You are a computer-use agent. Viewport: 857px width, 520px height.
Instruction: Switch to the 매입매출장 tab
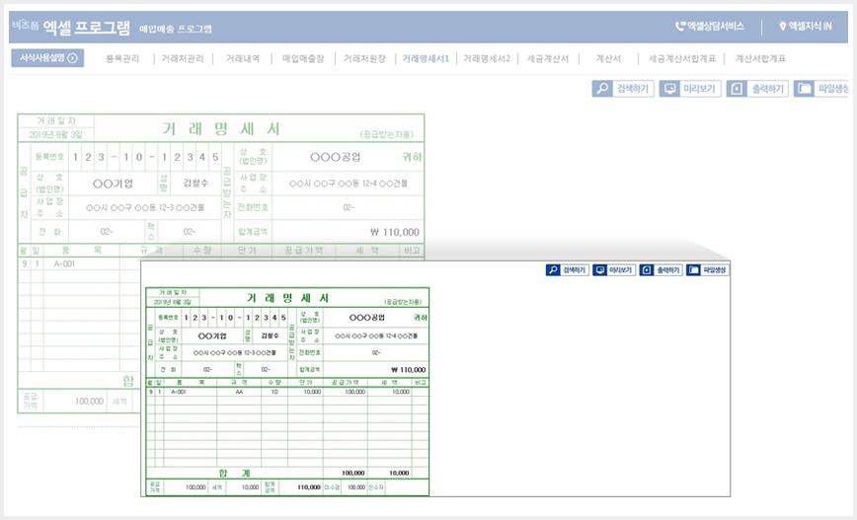(x=303, y=58)
